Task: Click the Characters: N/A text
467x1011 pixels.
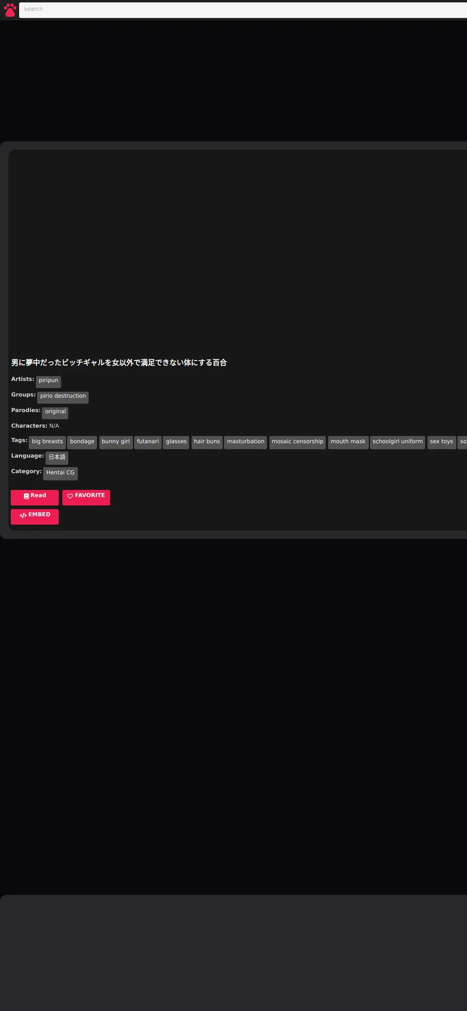Action: [x=35, y=426]
